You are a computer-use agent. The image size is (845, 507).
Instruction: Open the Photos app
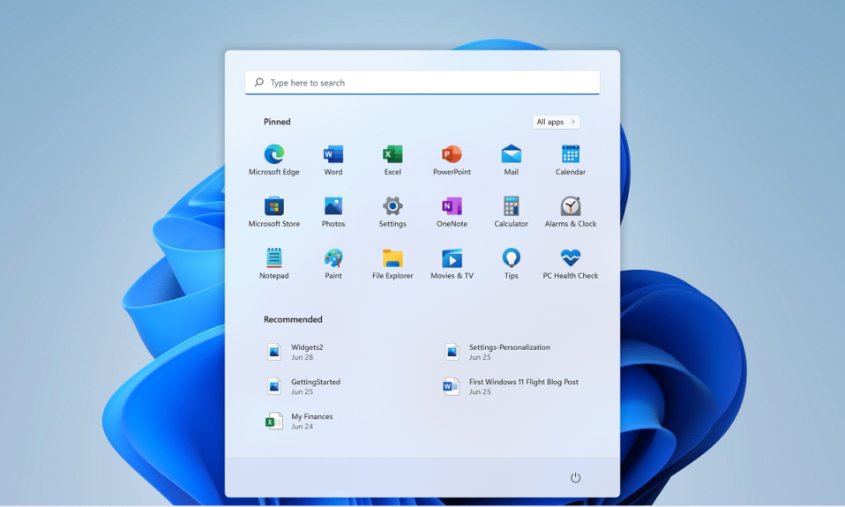333,212
